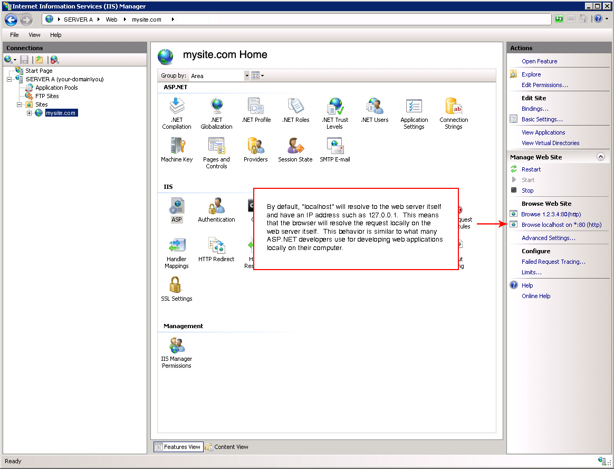Select Start Page in tree
The height and width of the screenshot is (469, 614).
(39, 71)
